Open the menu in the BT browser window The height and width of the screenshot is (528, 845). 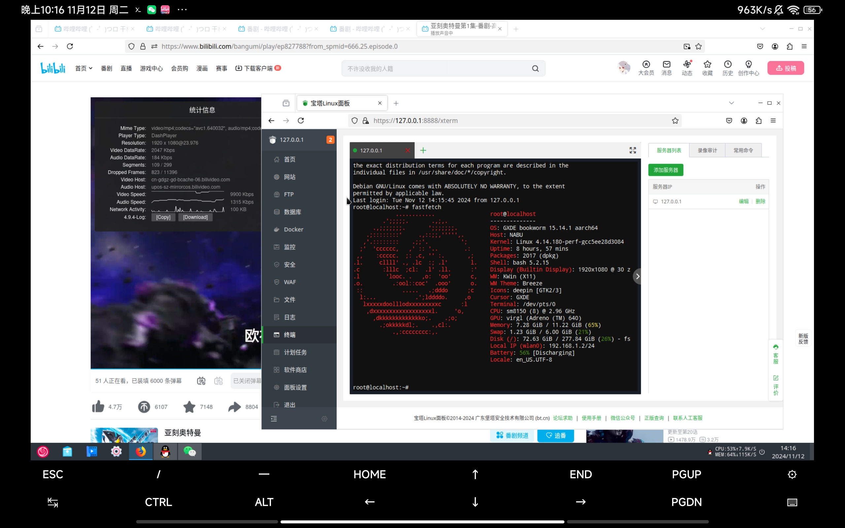point(773,120)
